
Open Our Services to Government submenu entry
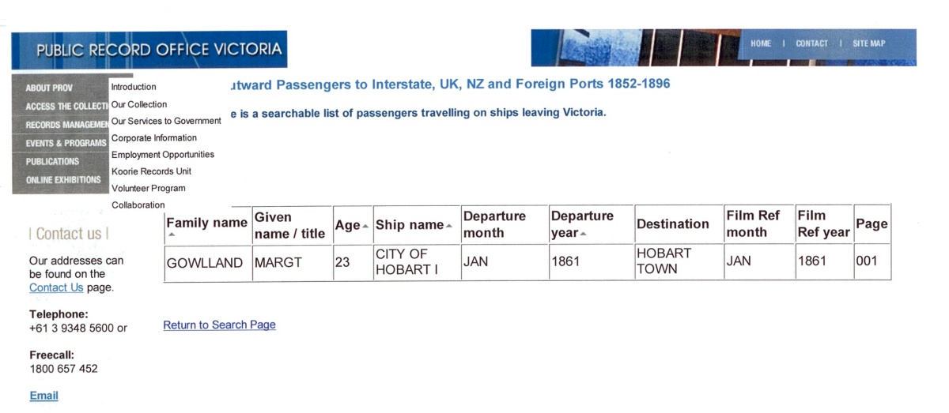click(x=166, y=121)
